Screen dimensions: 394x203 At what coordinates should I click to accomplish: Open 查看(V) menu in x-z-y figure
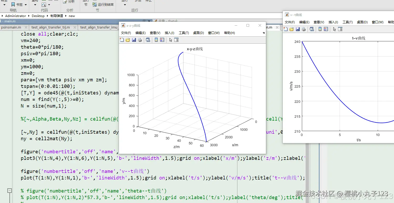point(155,33)
